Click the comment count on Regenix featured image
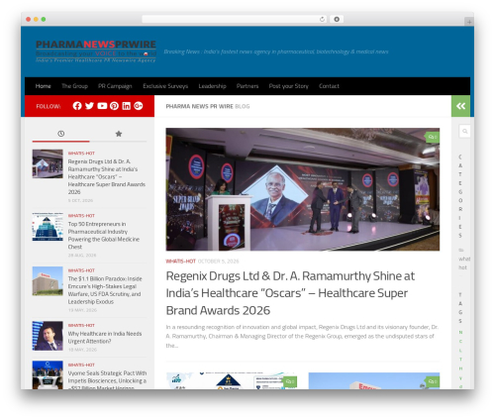The image size is (495, 419). [x=433, y=137]
